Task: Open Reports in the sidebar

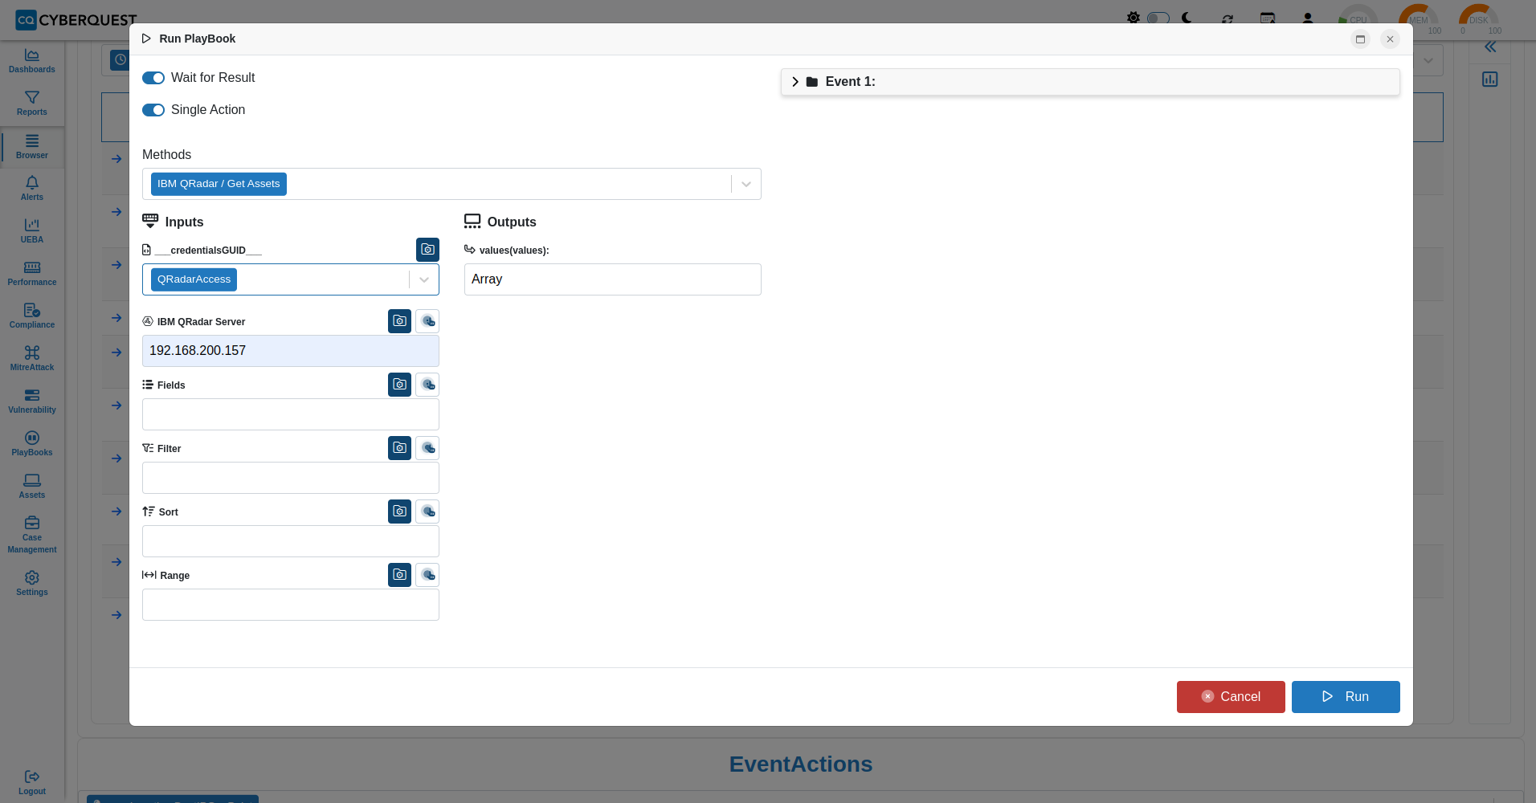Action: [x=32, y=104]
